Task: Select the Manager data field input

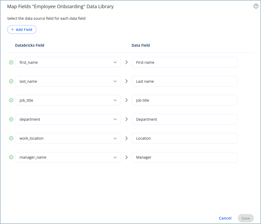Action: [x=184, y=157]
